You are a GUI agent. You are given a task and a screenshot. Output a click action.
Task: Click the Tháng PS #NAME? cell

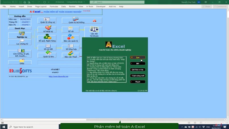click(x=25, y=22)
